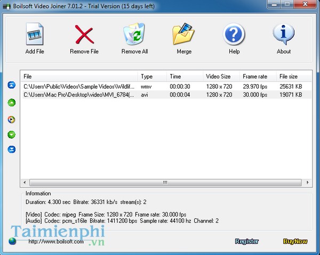The width and height of the screenshot is (320, 255).
Task: Click the Add File text label
Action: pos(35,52)
